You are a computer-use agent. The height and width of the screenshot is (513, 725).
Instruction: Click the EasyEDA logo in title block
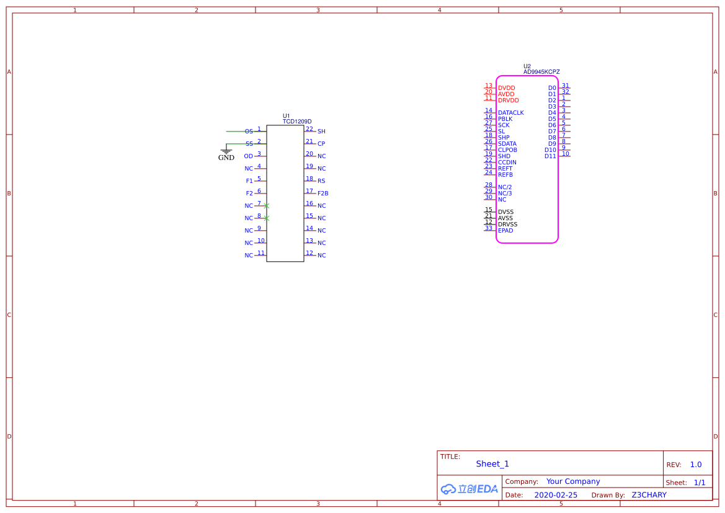coord(469,489)
